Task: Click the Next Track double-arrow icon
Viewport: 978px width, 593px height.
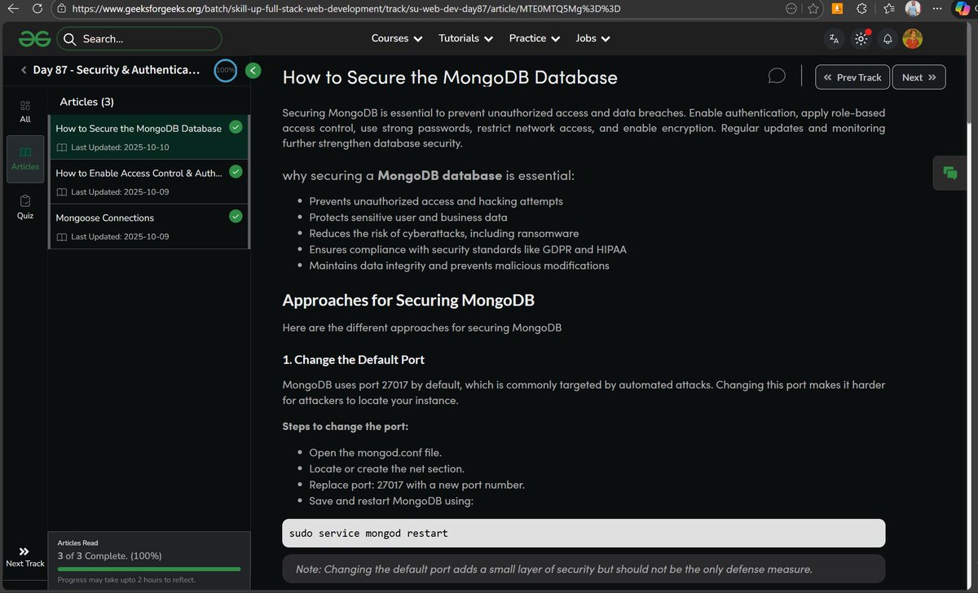Action: click(24, 551)
